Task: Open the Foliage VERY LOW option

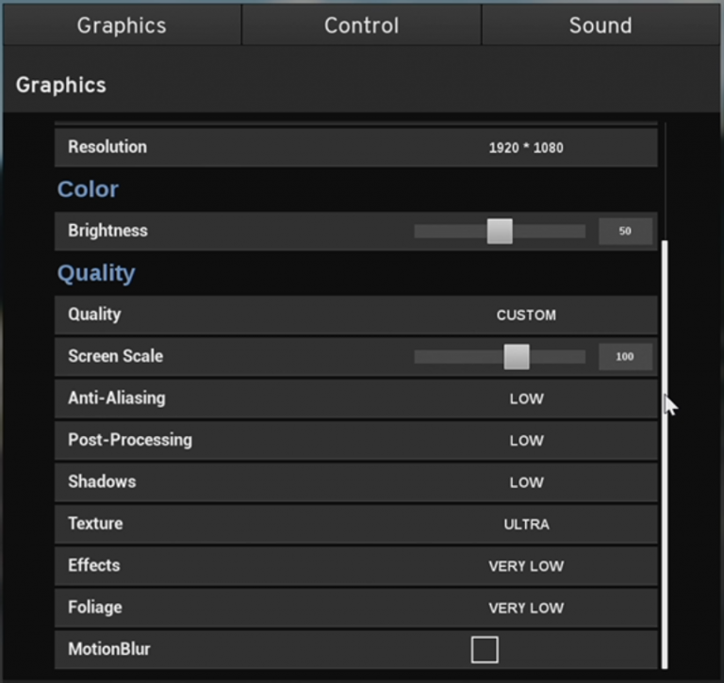Action: [x=526, y=608]
